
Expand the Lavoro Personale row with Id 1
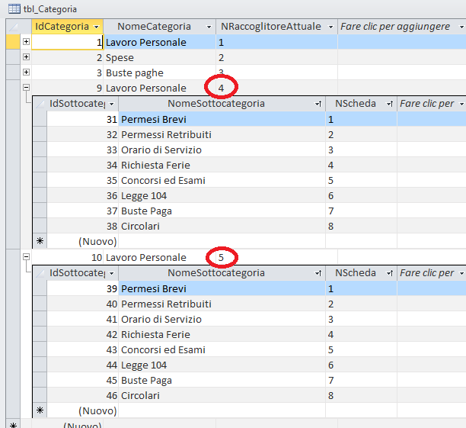coord(26,42)
